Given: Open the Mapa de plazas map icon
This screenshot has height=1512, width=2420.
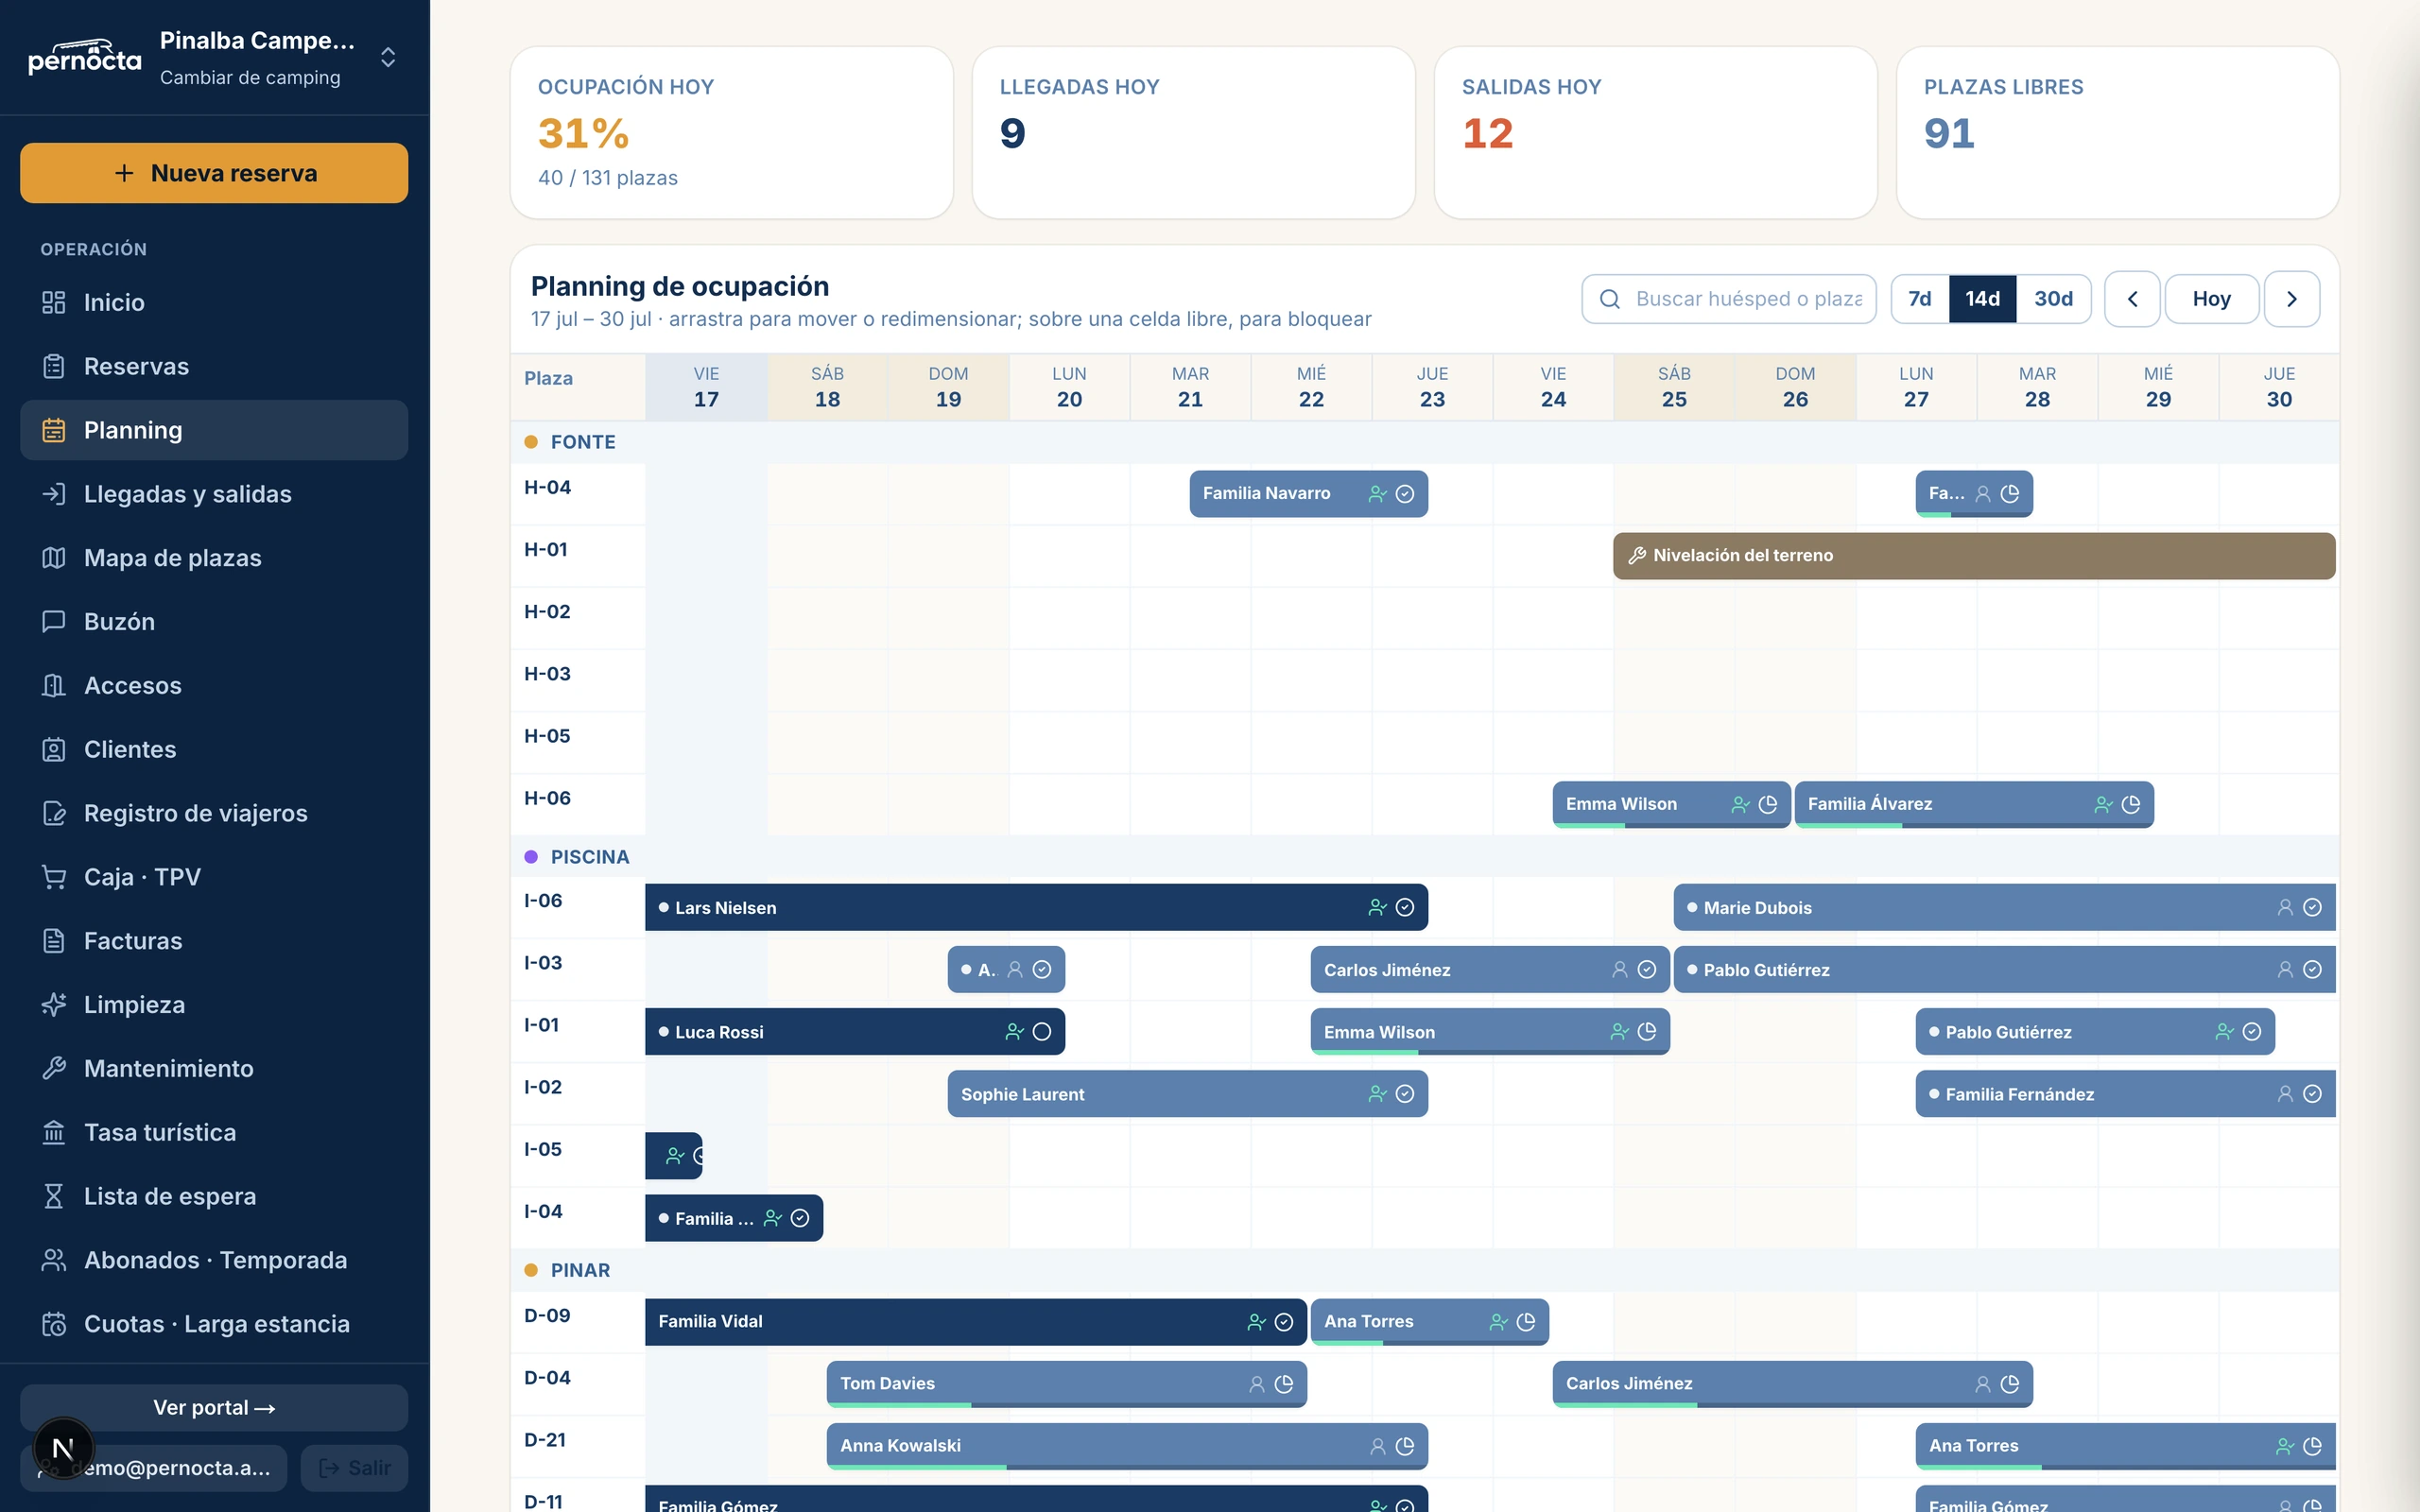Looking at the screenshot, I should (54, 558).
